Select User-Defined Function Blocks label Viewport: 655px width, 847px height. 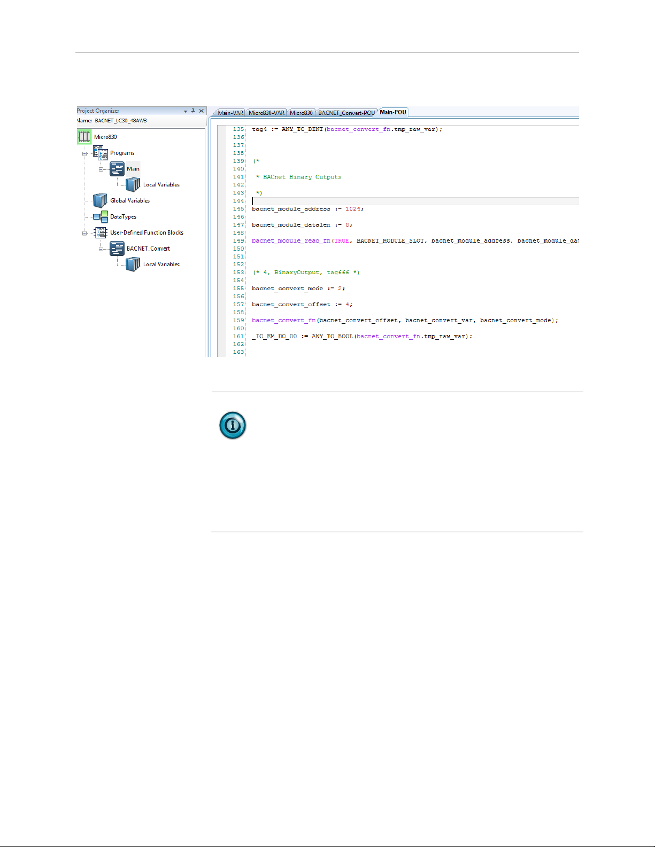click(x=147, y=233)
